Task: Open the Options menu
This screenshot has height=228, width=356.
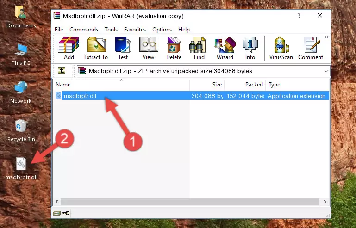Action: click(162, 30)
